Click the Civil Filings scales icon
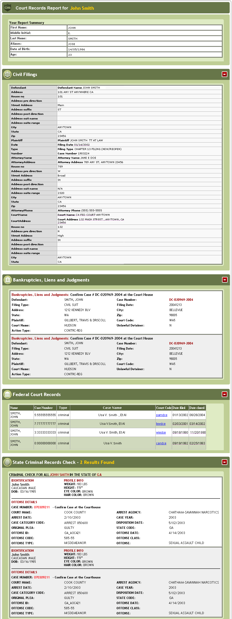 (7, 74)
